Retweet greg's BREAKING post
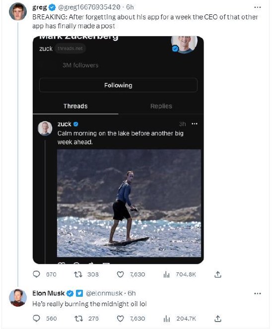Screen dimensions: 273x329 click(78, 274)
